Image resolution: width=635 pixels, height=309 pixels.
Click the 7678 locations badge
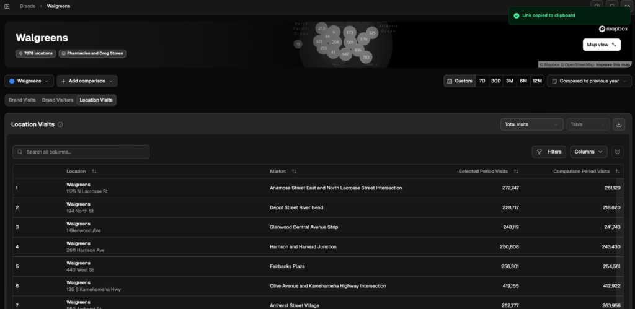click(x=35, y=53)
